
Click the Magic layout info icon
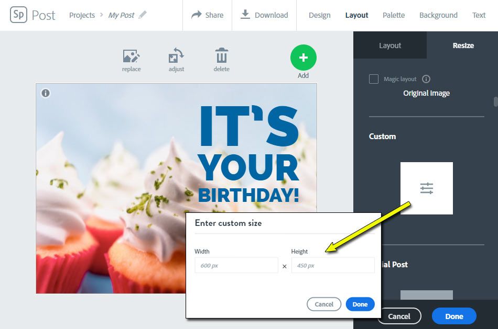coord(426,79)
